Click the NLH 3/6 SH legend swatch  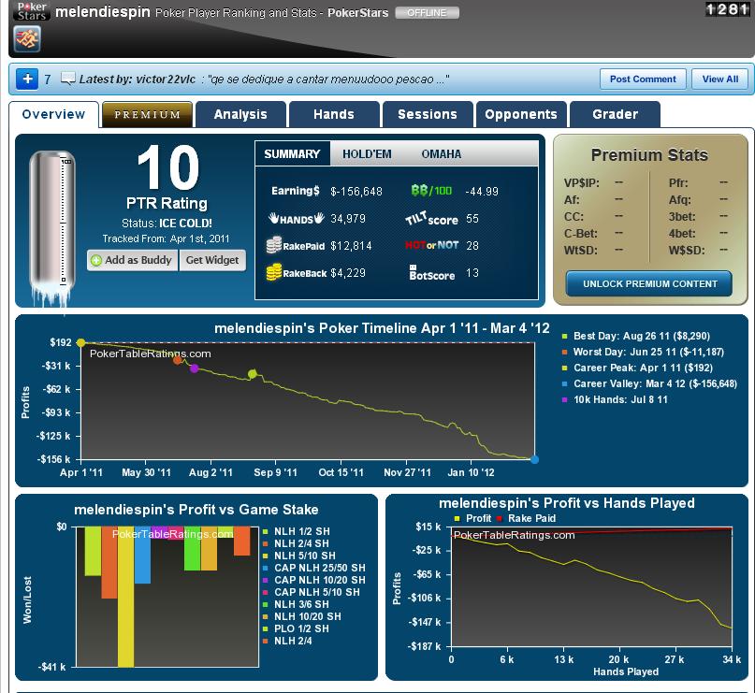(266, 604)
